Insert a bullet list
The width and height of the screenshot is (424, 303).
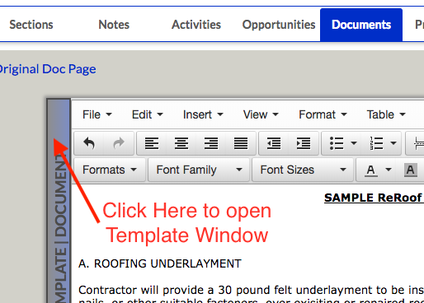pyautogui.click(x=337, y=143)
